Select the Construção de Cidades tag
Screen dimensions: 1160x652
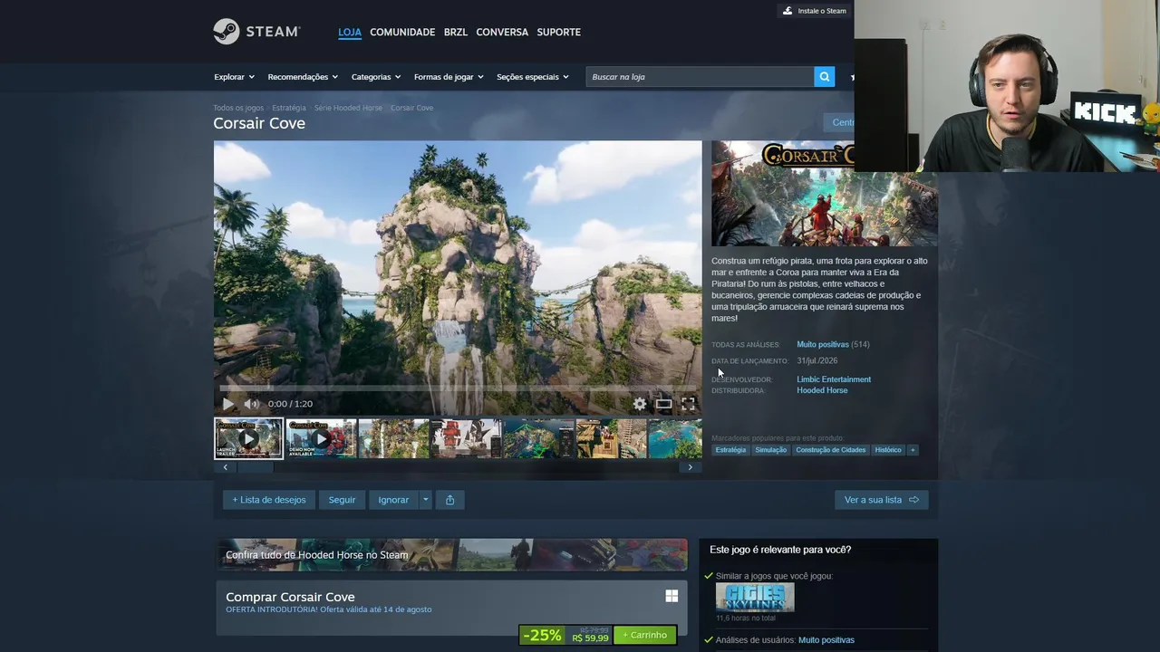(x=831, y=450)
